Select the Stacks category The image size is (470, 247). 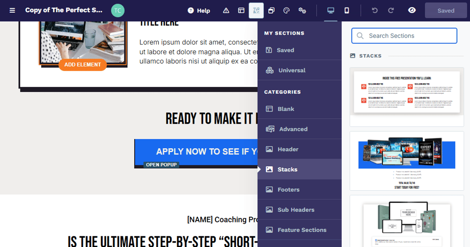(x=300, y=169)
